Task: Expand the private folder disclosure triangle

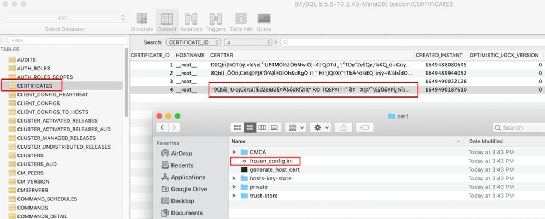Action: tap(234, 187)
